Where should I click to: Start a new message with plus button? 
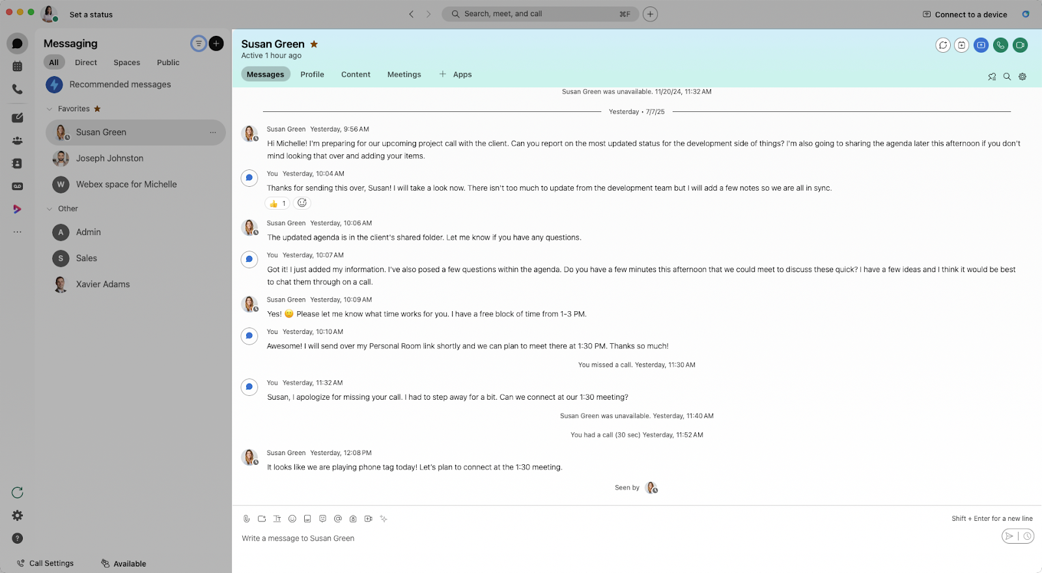point(216,44)
